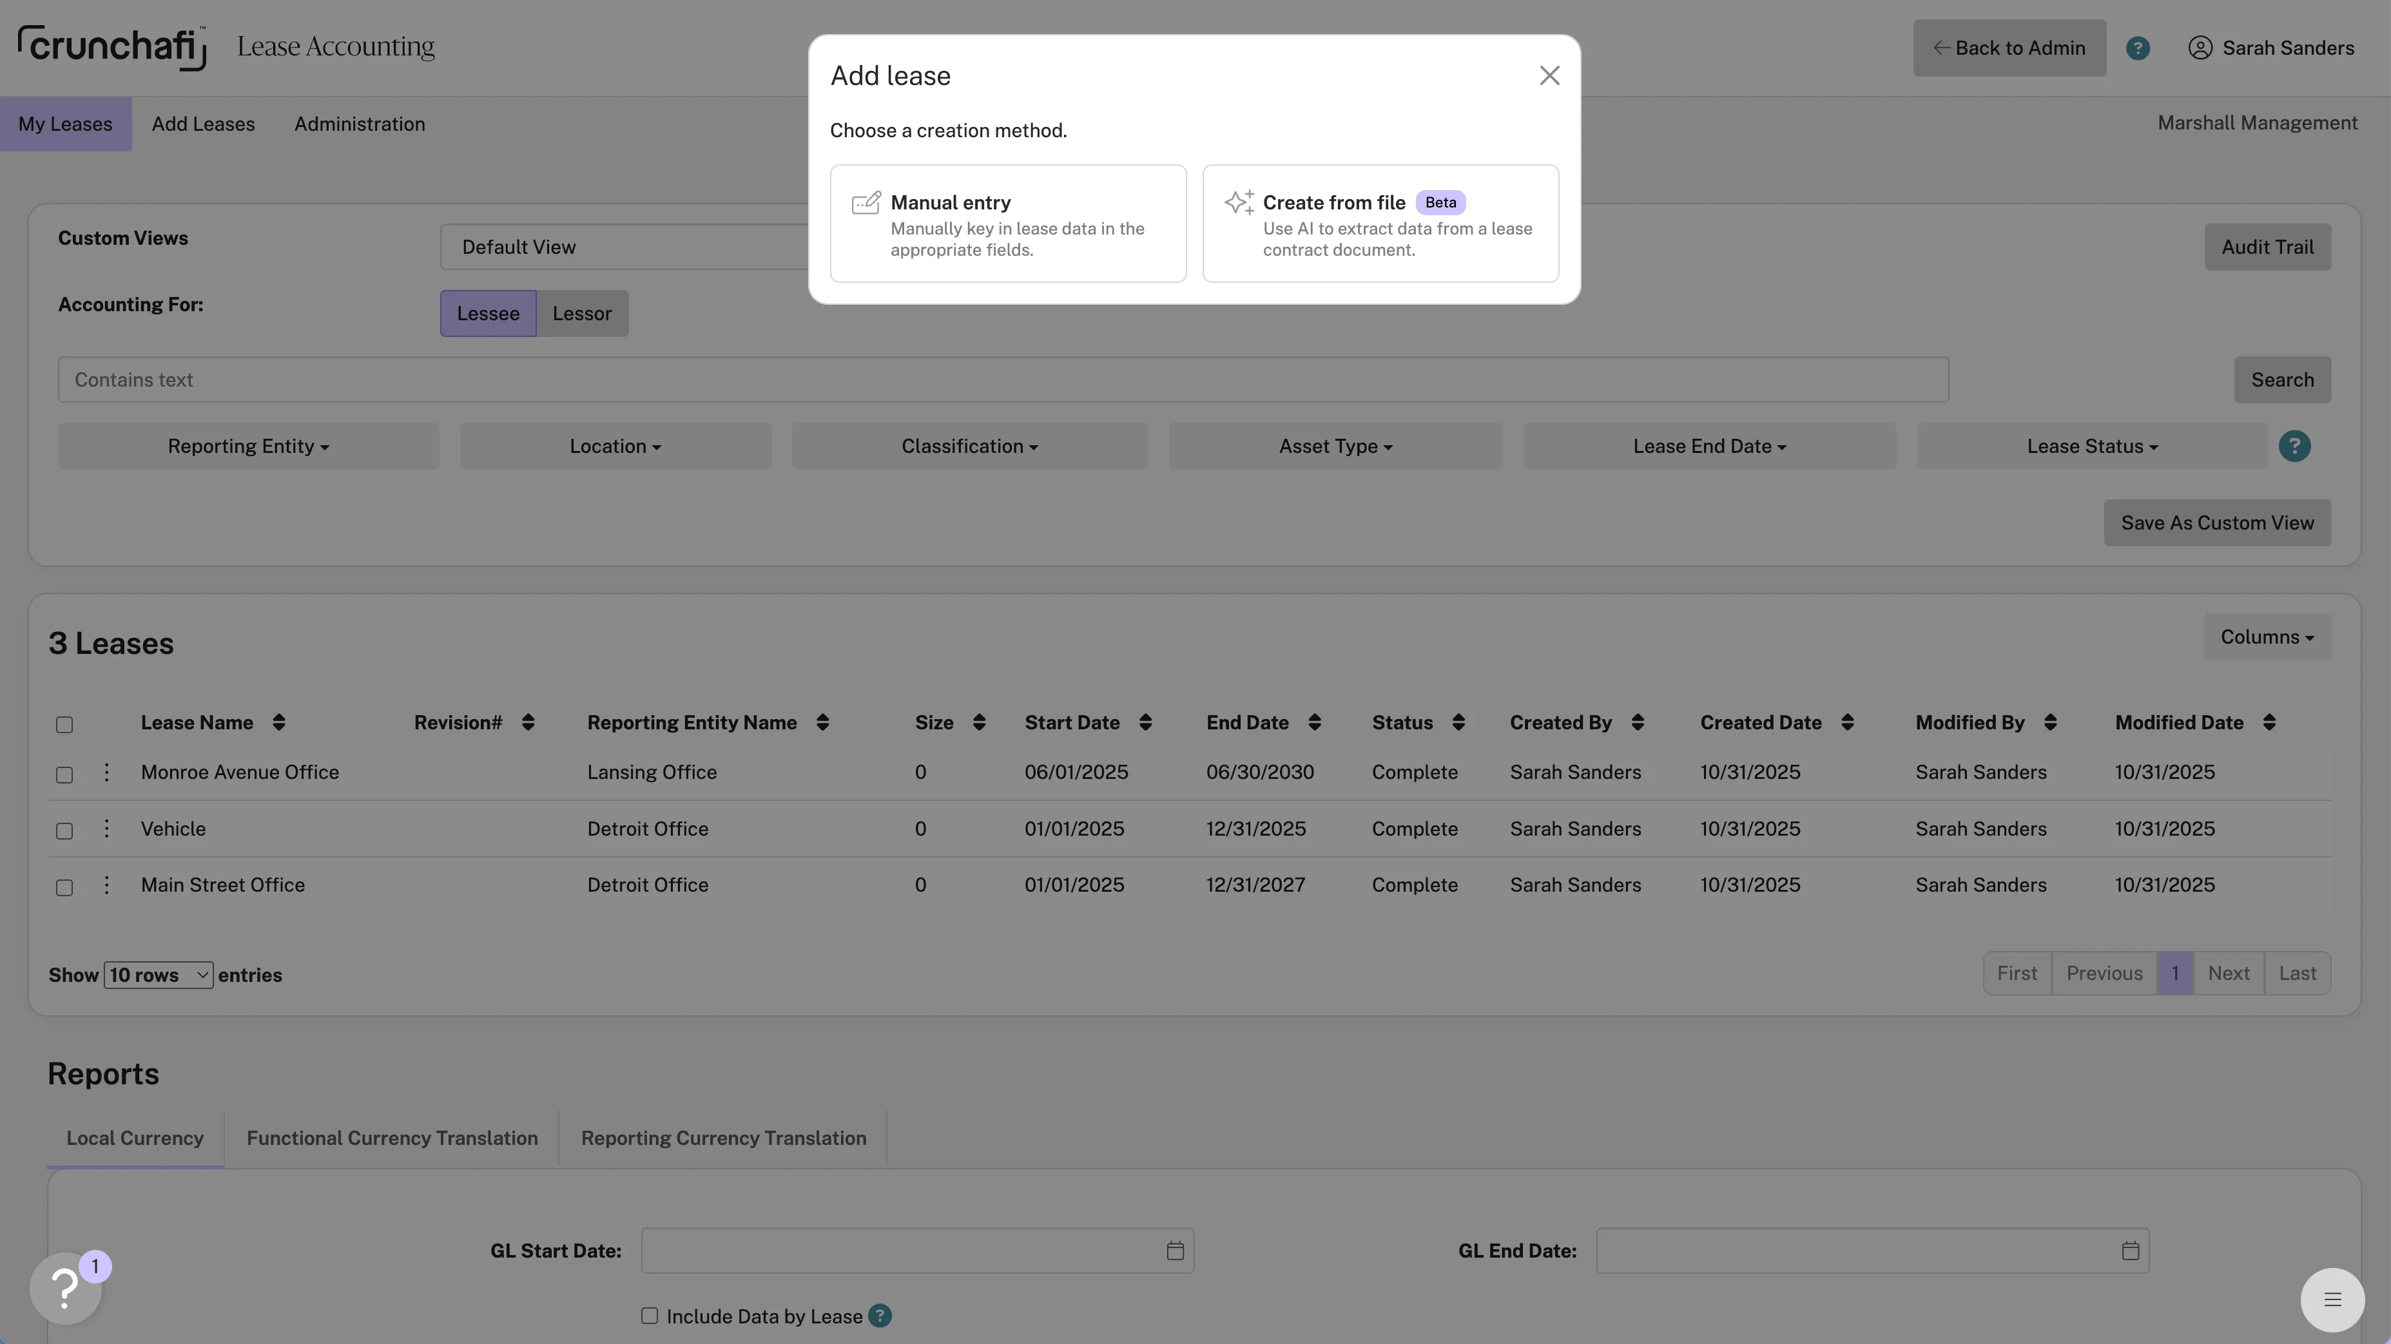Click the Sarah Sanders user profile icon
Screen dimensions: 2391x1344
pos(2200,48)
